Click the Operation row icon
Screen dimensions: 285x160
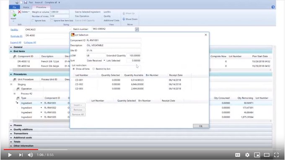point(18,89)
